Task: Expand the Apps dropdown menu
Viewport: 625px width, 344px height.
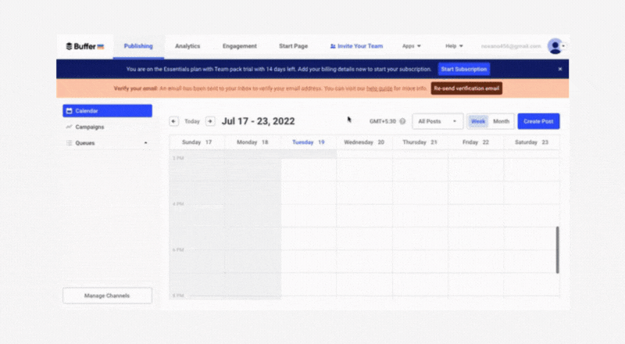Action: pyautogui.click(x=412, y=46)
